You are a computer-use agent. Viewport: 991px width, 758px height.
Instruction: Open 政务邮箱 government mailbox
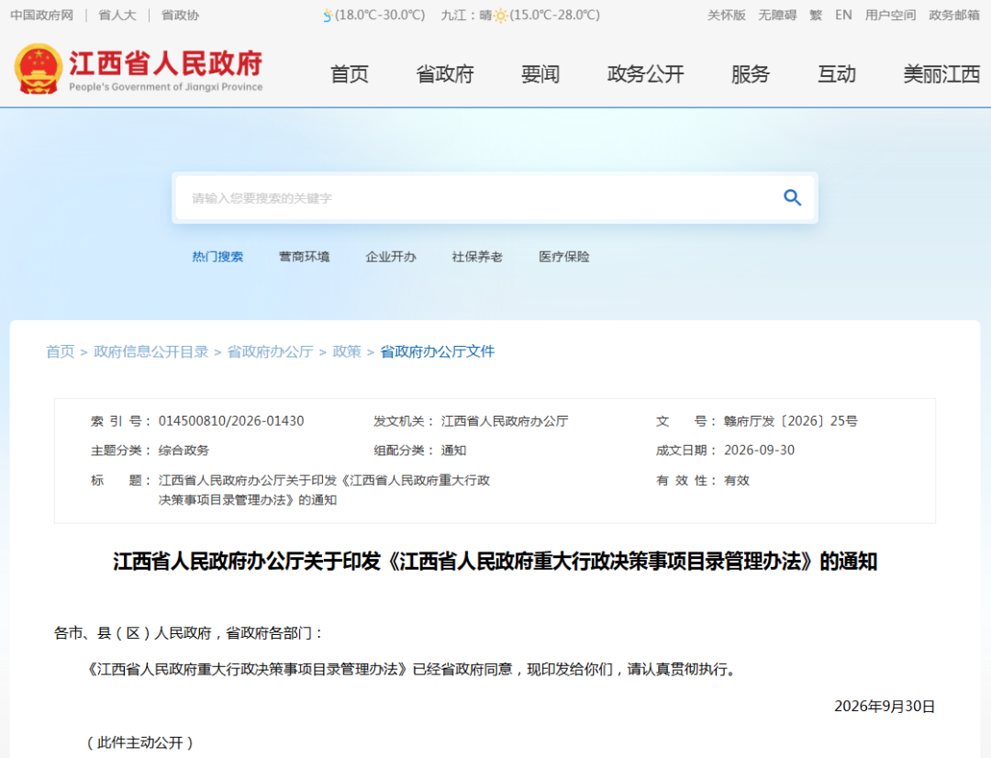tap(953, 16)
